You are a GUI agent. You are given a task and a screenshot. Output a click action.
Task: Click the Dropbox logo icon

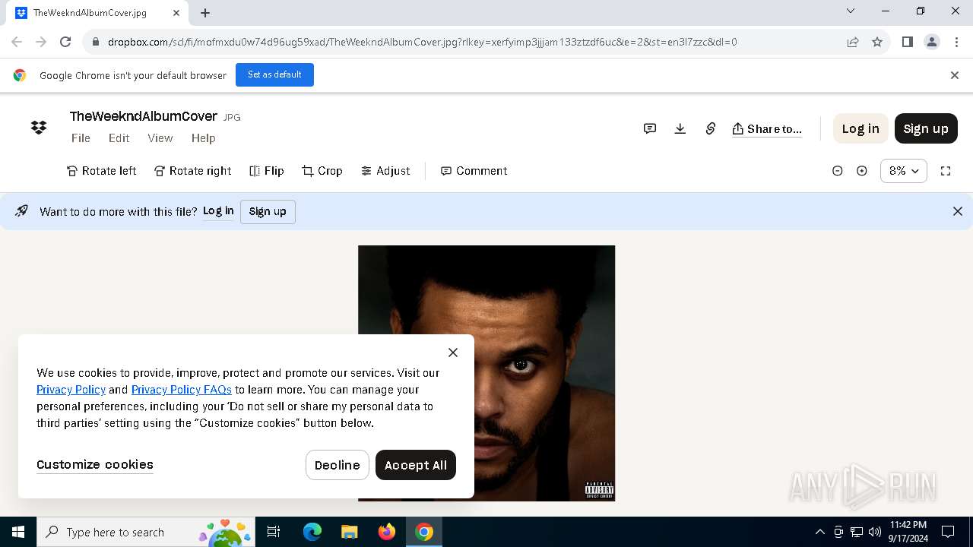[x=39, y=128]
